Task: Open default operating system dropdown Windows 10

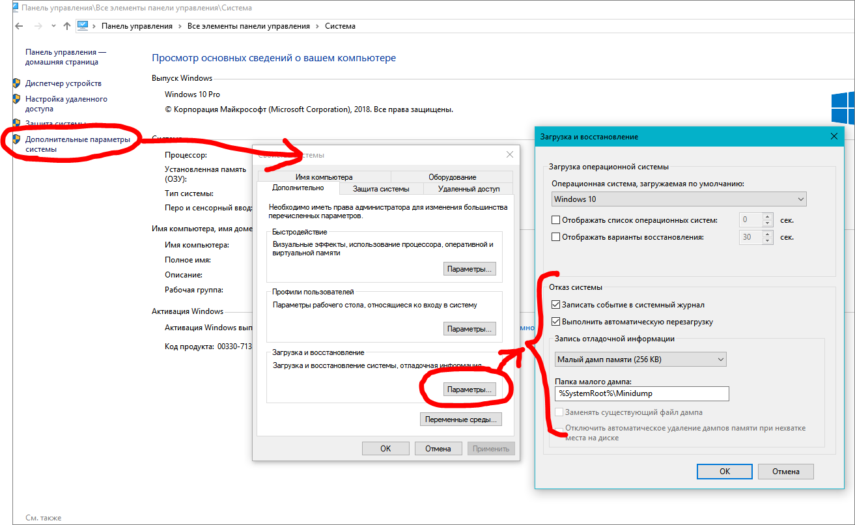Action: click(x=679, y=199)
